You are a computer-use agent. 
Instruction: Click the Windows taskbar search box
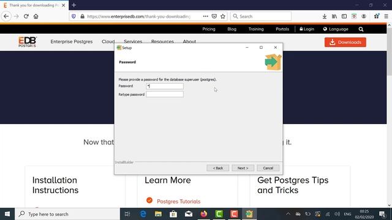coord(67,214)
